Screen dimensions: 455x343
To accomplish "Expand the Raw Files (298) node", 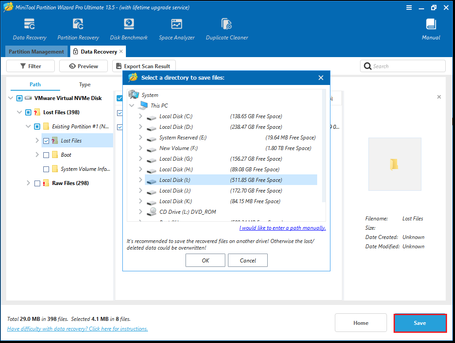I will (x=28, y=183).
